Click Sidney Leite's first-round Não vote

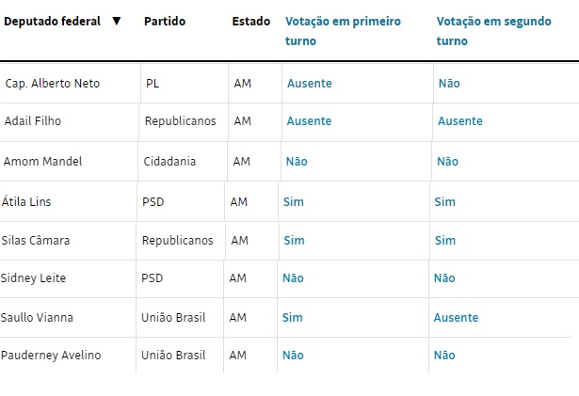point(293,278)
